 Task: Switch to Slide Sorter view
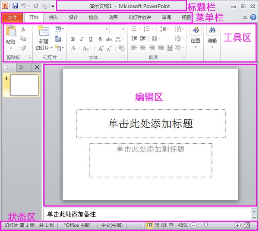(157, 225)
